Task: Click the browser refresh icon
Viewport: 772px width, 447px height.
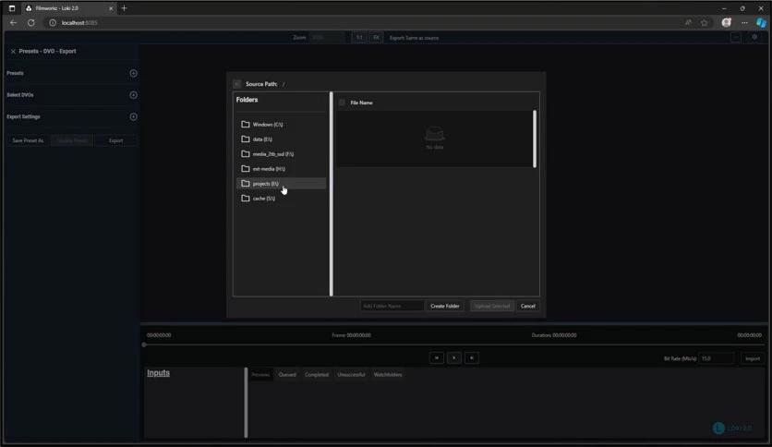Action: (31, 22)
